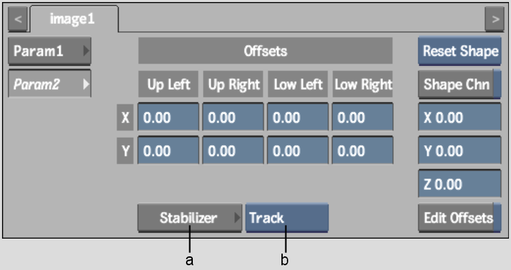The height and width of the screenshot is (270, 511).
Task: Click the left tab scroll arrow
Action: pos(18,19)
